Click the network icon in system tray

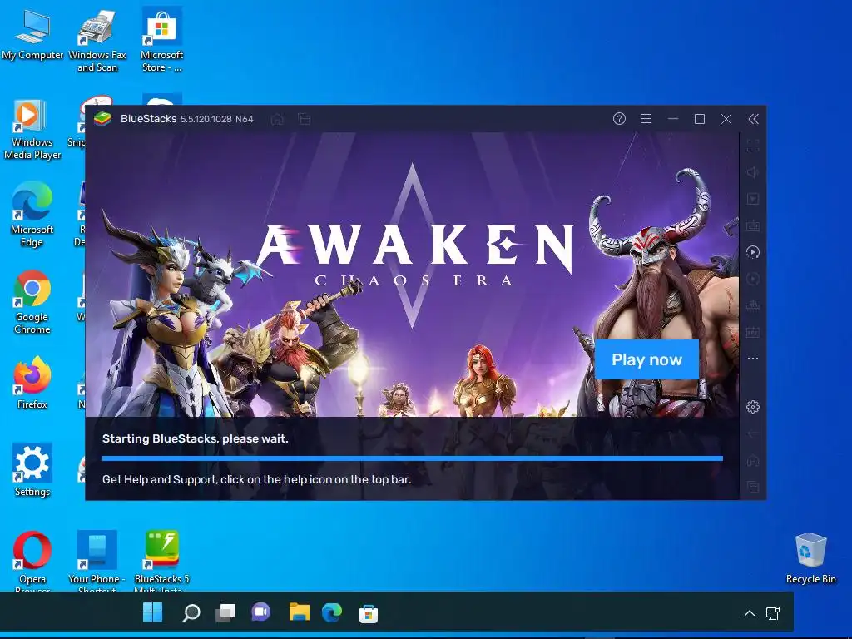point(773,613)
